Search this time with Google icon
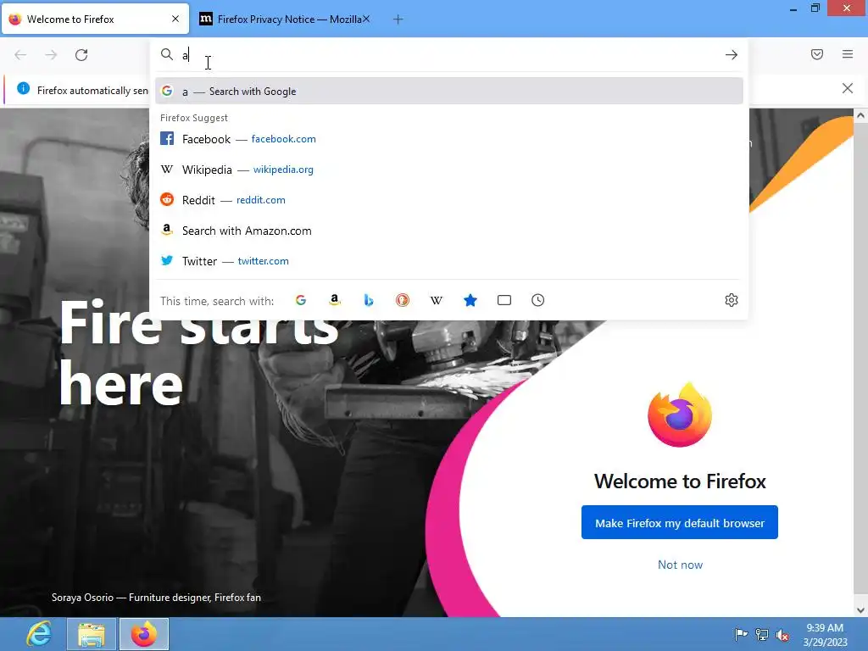 [301, 300]
